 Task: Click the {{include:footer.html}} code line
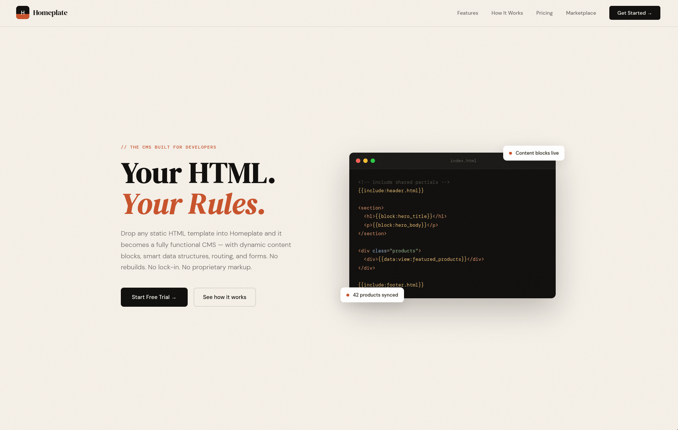[391, 285]
